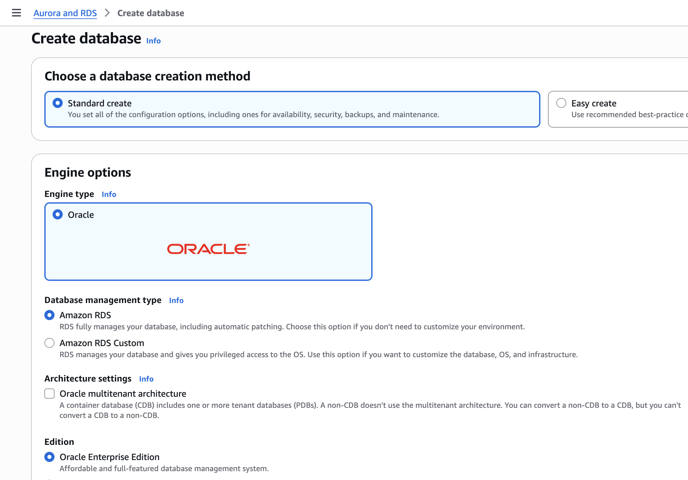
Task: Click the Create database breadcrumb item
Action: (x=150, y=13)
